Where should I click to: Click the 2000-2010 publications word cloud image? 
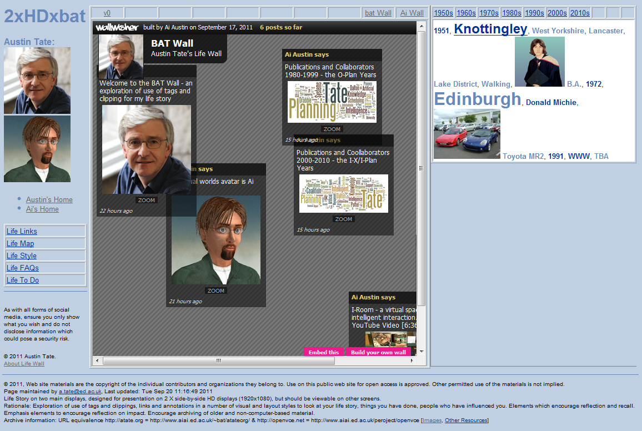pyautogui.click(x=343, y=193)
